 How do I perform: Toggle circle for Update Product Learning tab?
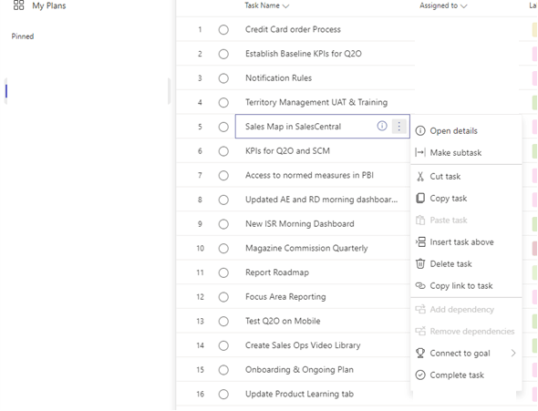223,395
